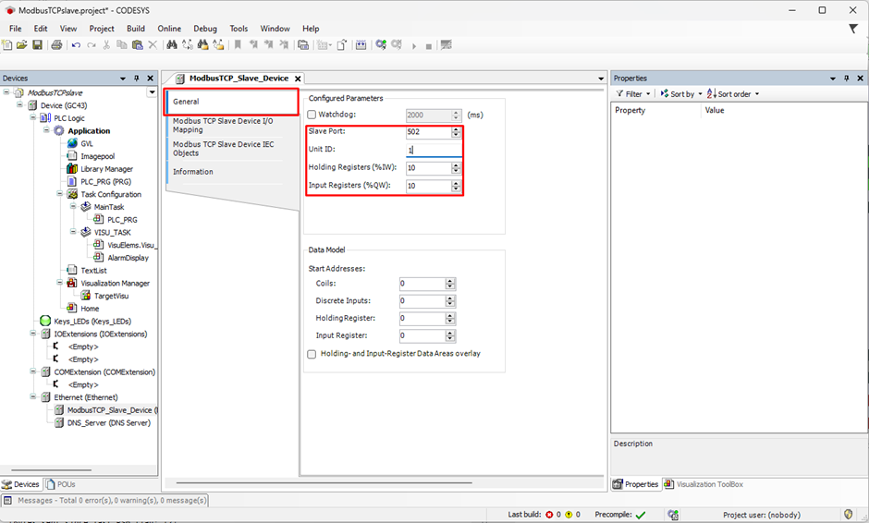Collapse the Task Configuration node
The width and height of the screenshot is (869, 523).
coord(59,193)
